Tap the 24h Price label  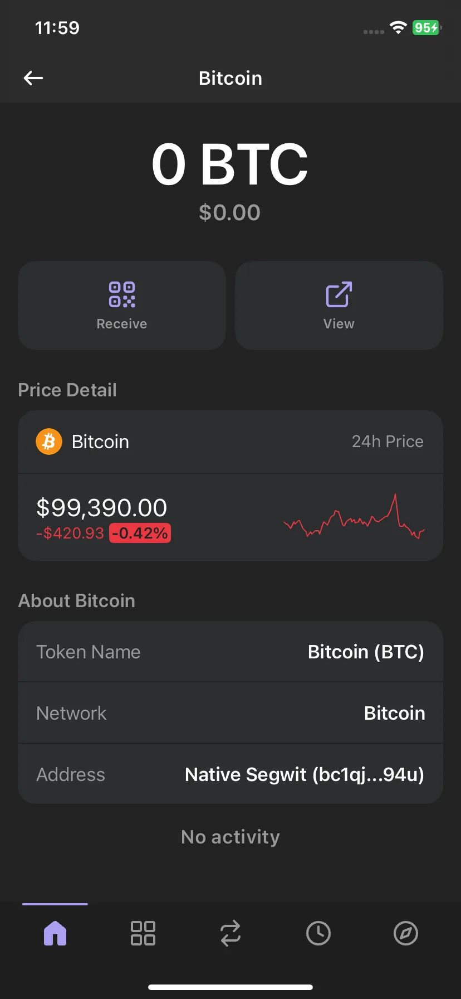point(388,442)
